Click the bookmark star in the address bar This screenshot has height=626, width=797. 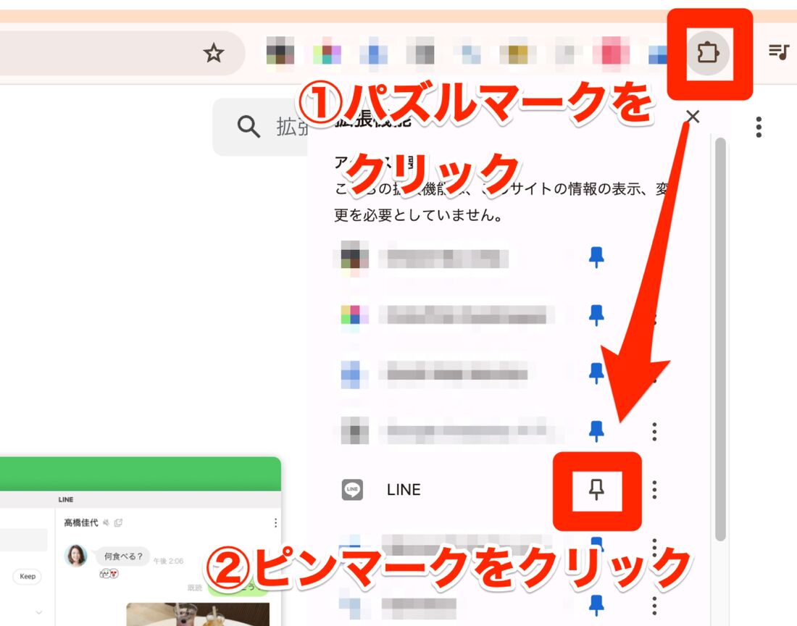214,53
